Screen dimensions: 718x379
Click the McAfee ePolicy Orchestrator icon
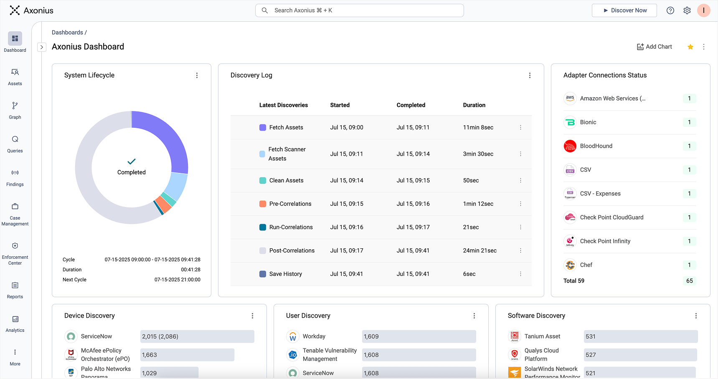coord(71,355)
